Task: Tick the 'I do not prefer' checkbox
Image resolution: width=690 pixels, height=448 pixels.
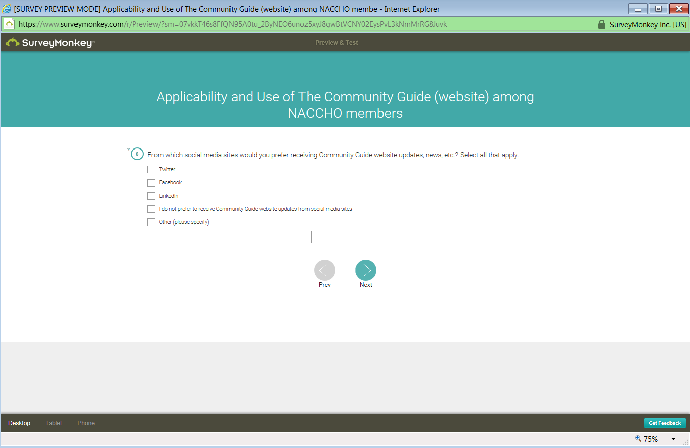Action: point(151,209)
